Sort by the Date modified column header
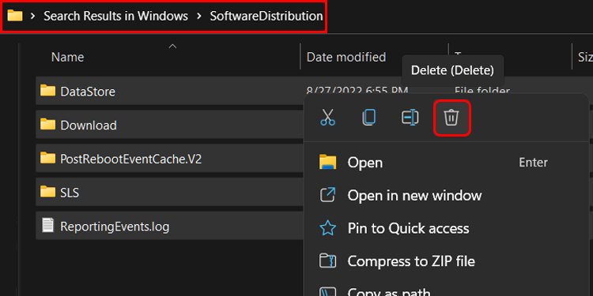This screenshot has width=593, height=296. (x=346, y=57)
